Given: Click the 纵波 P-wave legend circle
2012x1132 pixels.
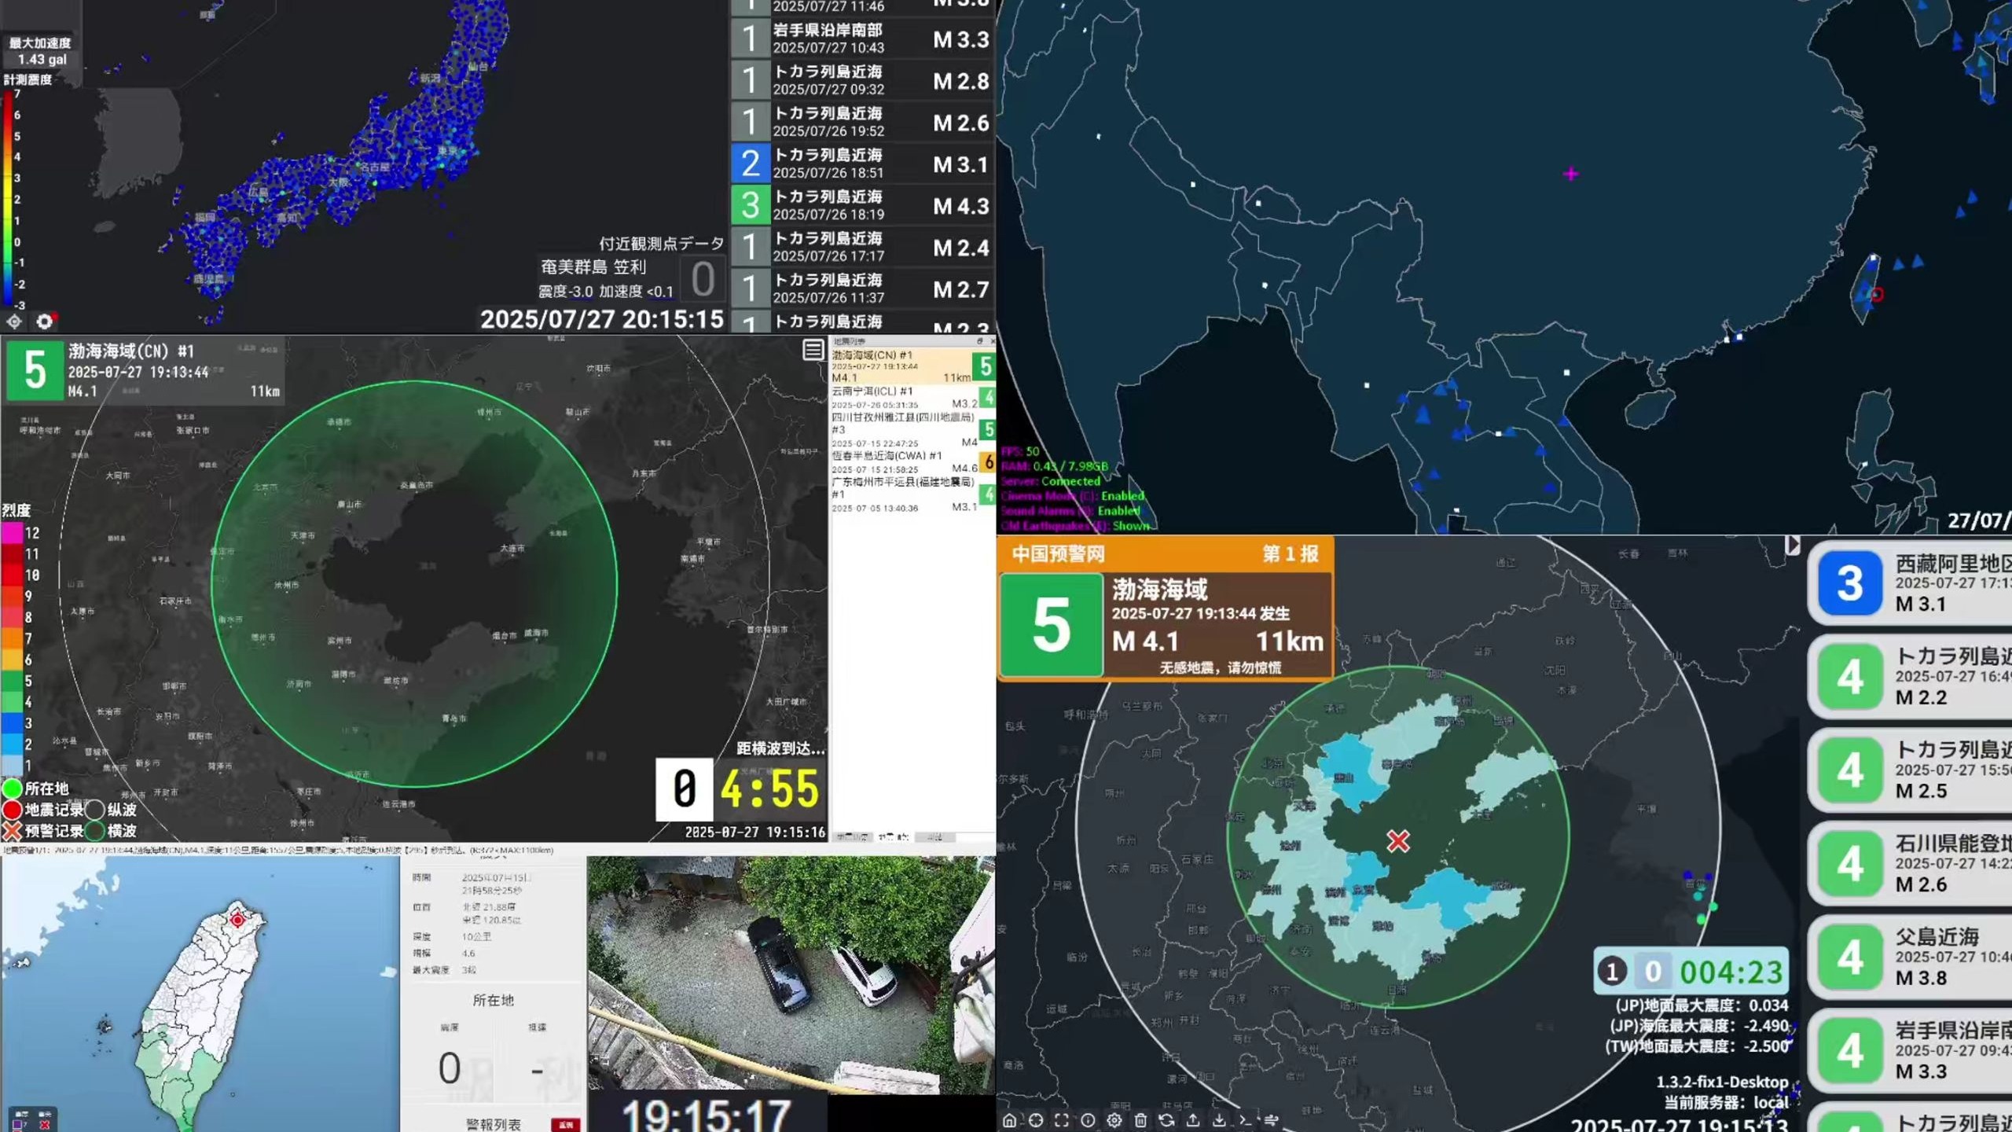Looking at the screenshot, I should click(95, 810).
